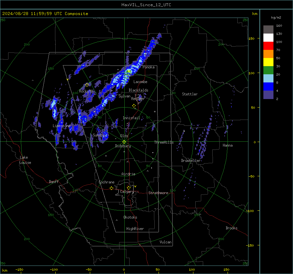The height and width of the screenshot is (274, 293).
Task: Click the Blackfalds city label
Action: tap(138, 90)
